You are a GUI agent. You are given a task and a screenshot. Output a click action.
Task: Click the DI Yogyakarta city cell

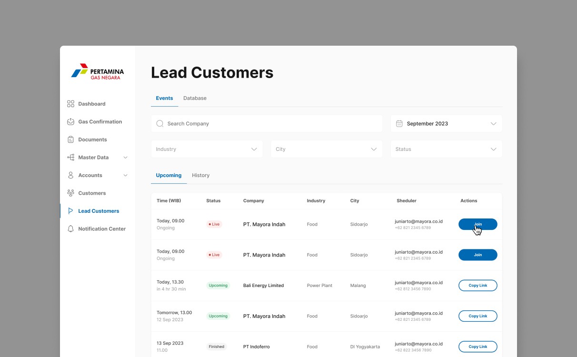point(365,347)
